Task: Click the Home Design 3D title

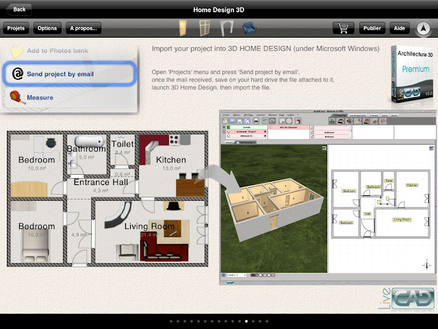Action: (219, 10)
